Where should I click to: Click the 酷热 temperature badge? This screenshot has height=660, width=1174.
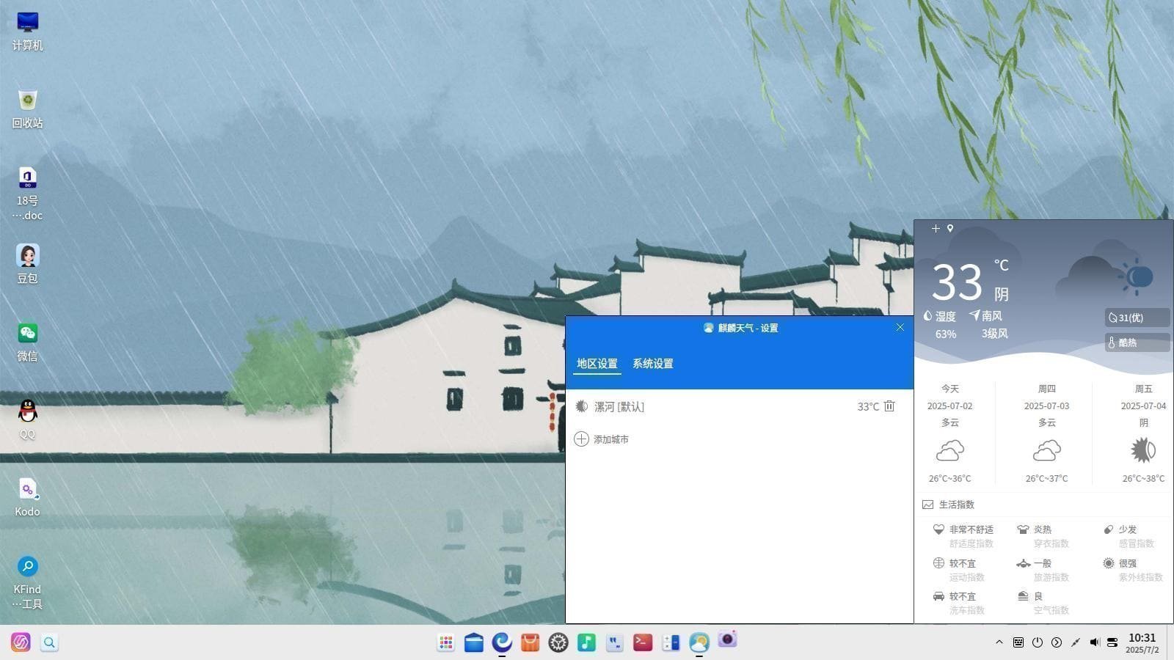coord(1137,342)
